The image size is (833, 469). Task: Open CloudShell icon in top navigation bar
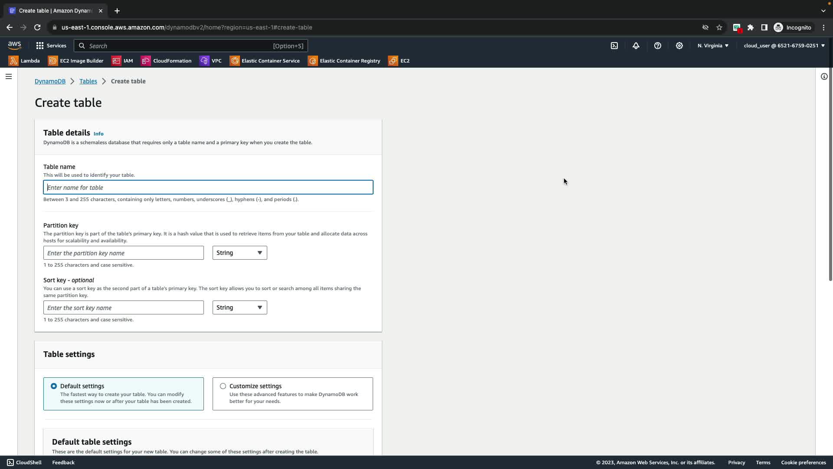(614, 46)
